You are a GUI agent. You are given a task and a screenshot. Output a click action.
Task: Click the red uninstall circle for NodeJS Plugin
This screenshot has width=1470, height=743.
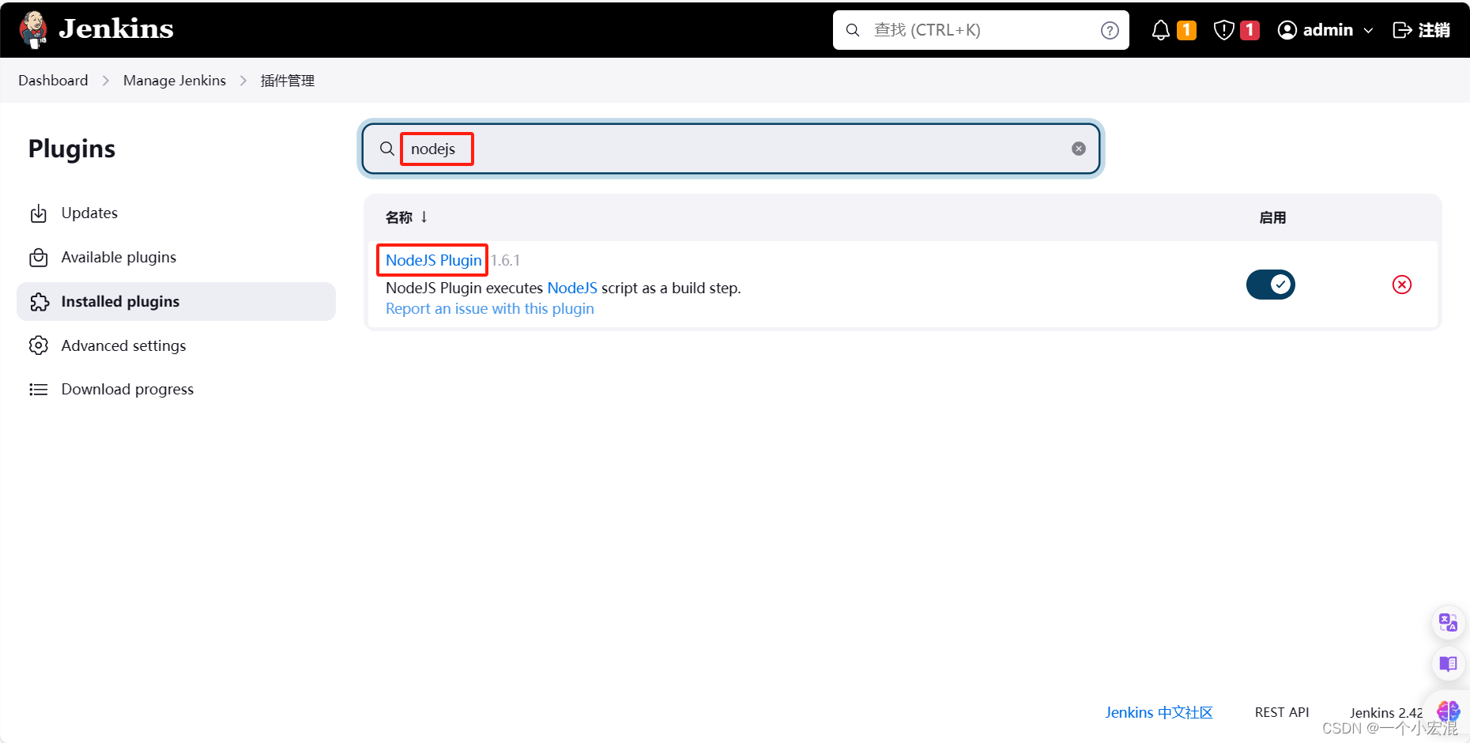1402,285
